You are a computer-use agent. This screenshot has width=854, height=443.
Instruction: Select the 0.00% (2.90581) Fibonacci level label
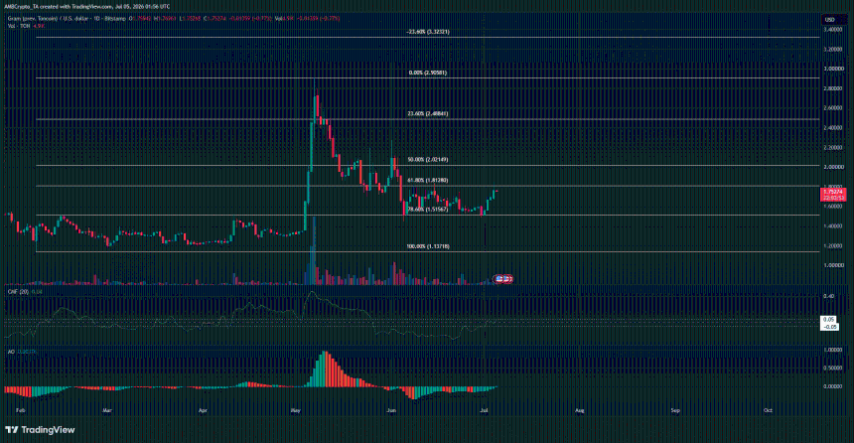coord(428,73)
